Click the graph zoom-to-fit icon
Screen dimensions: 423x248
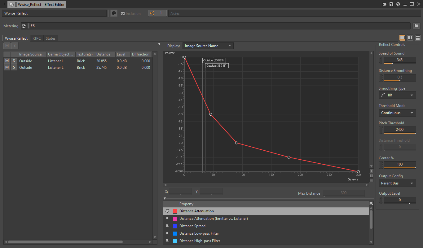371,176
